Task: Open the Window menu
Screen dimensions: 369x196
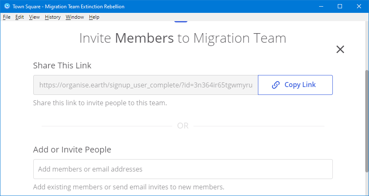Action: (x=75, y=17)
